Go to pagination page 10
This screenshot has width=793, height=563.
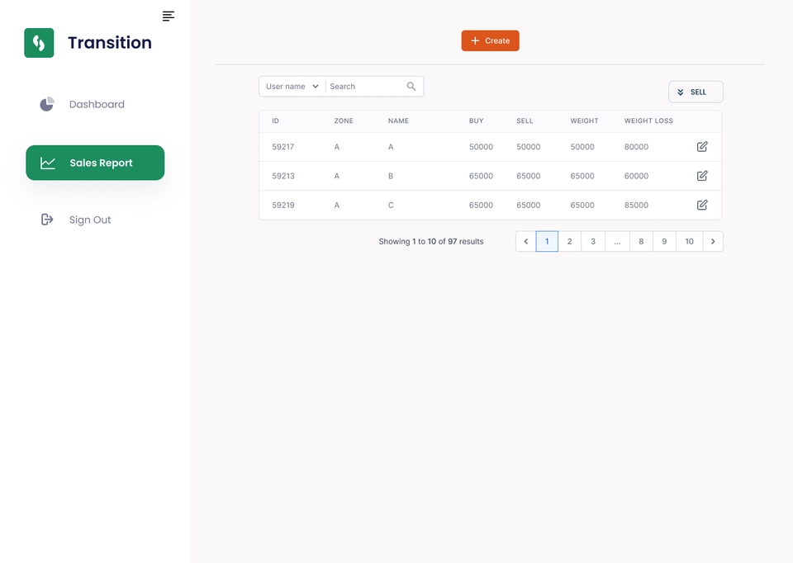pyautogui.click(x=689, y=242)
